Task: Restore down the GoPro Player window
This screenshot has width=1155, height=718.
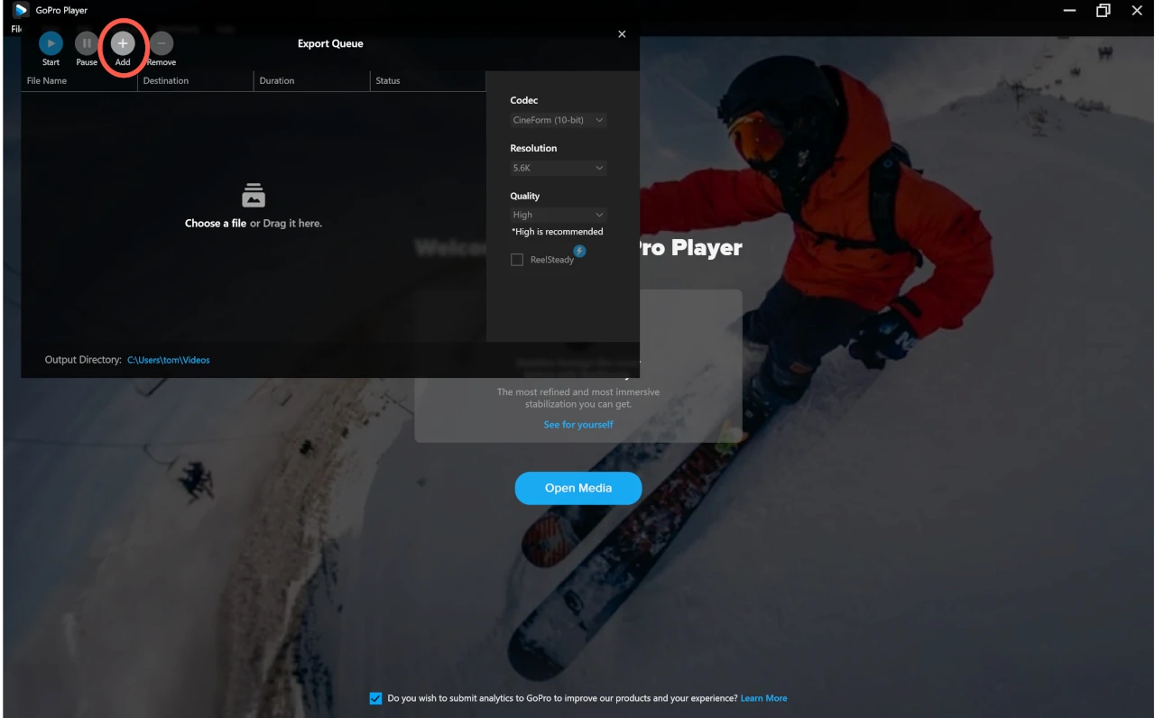Action: click(1103, 11)
